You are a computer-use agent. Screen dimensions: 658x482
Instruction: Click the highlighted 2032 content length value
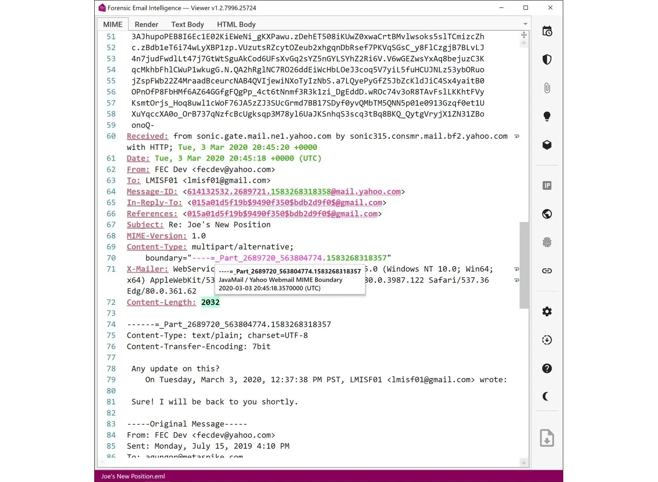(x=210, y=303)
